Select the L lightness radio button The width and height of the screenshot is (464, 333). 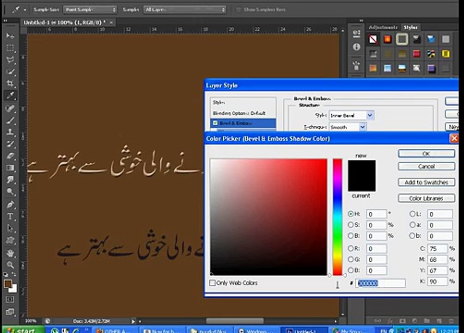tap(412, 214)
